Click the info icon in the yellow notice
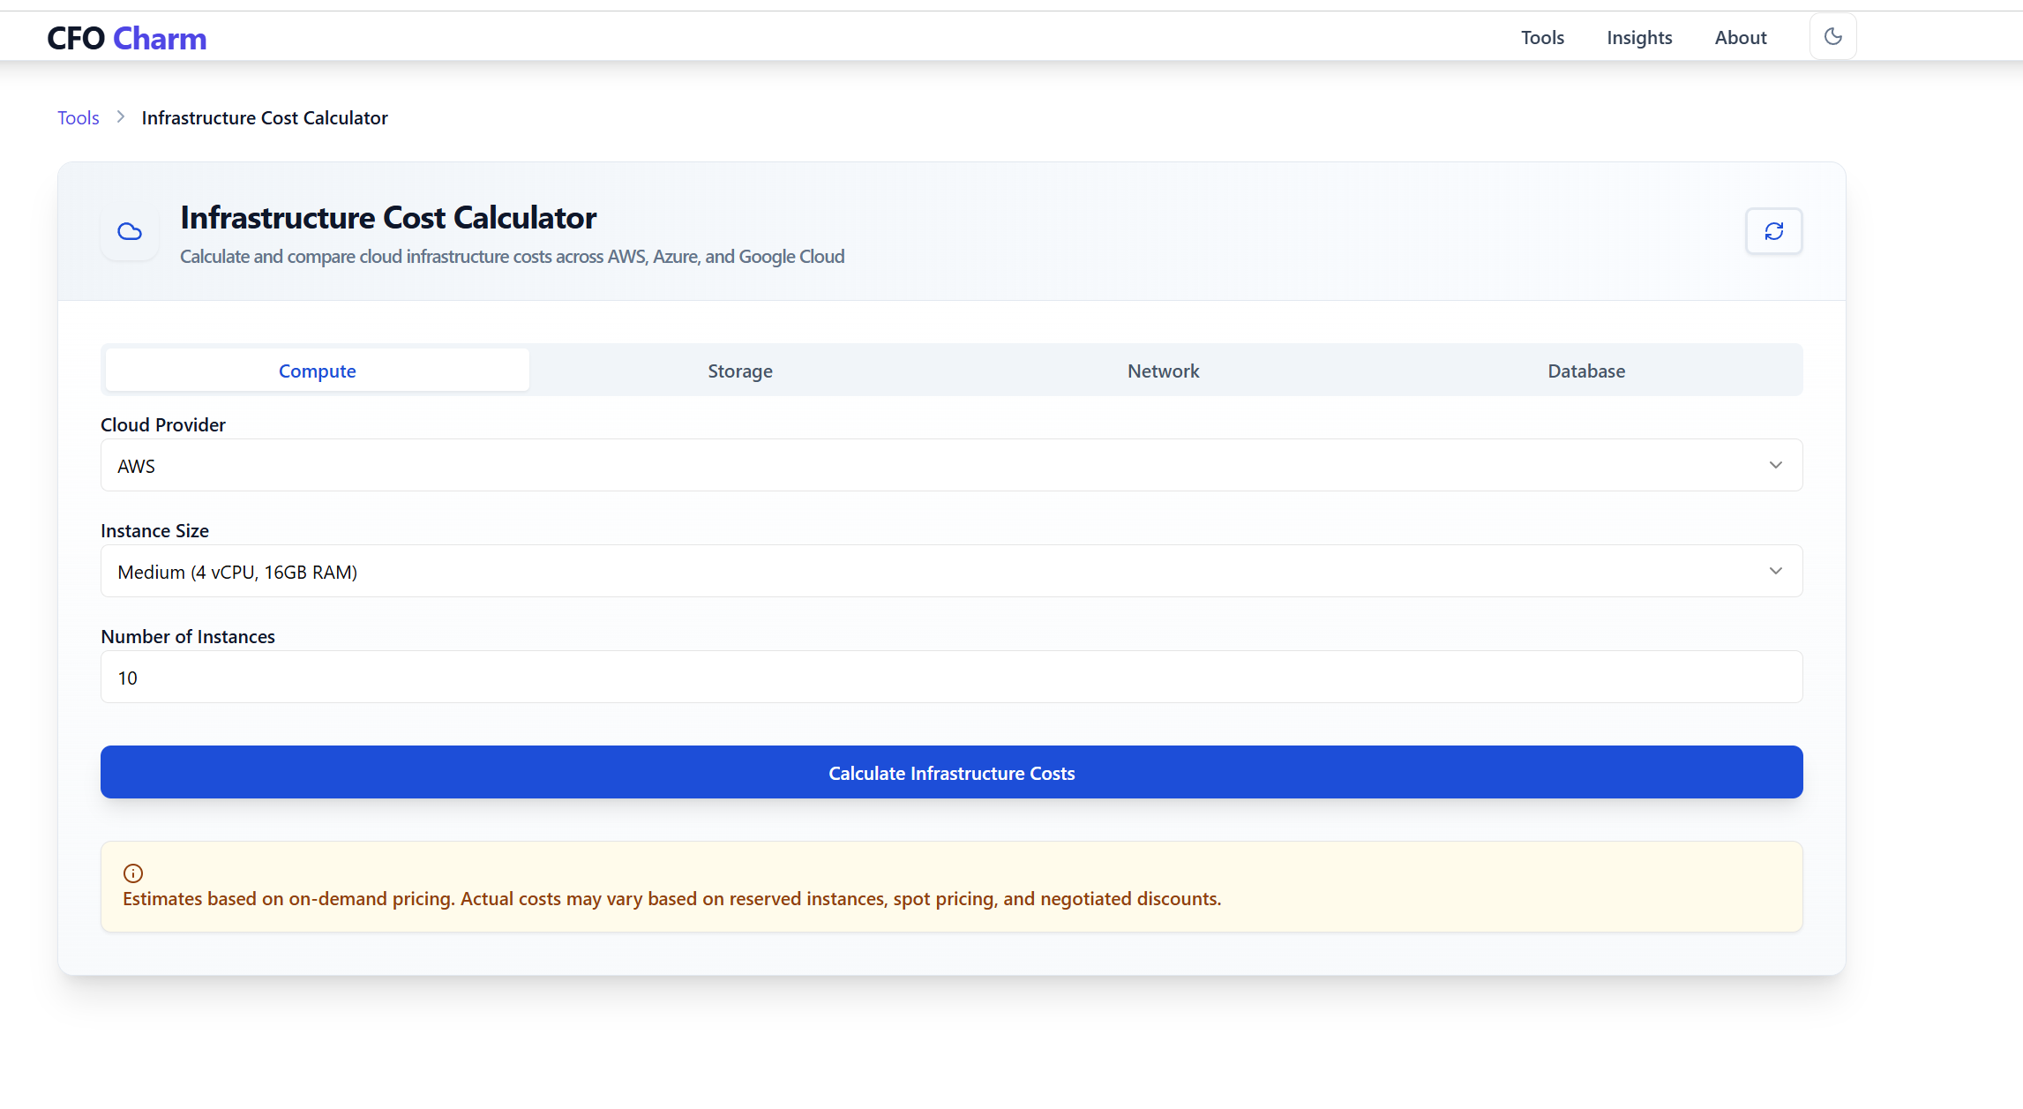2023x1109 pixels. coord(133,873)
